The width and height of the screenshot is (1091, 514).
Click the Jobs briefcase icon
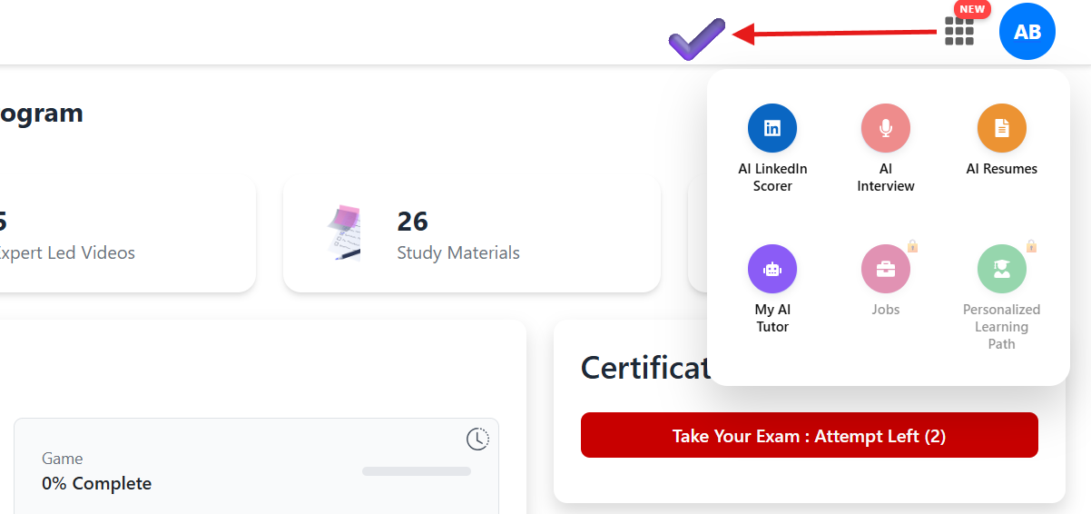[x=886, y=269]
